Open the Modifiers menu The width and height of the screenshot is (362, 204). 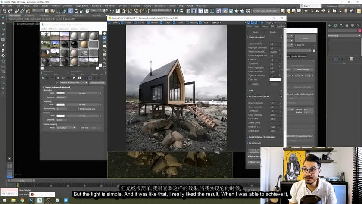(x=56, y=6)
